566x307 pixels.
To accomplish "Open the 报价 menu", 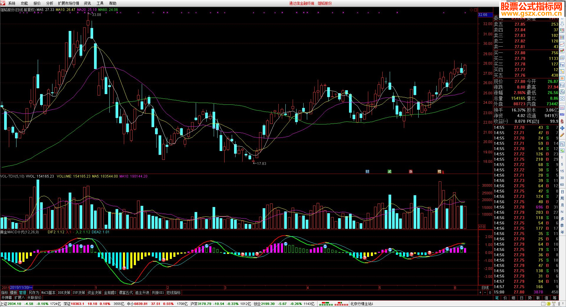I will point(37,3).
